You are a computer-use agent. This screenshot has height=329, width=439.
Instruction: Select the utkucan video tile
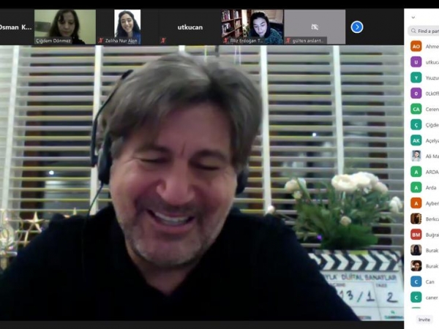point(190,27)
